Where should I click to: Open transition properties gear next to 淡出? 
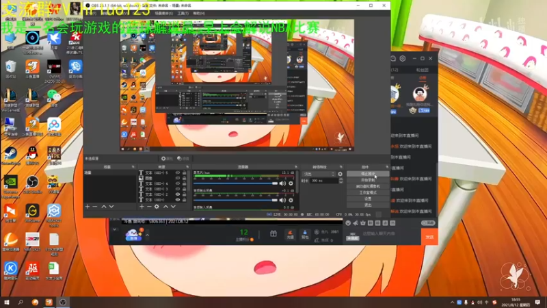340,174
